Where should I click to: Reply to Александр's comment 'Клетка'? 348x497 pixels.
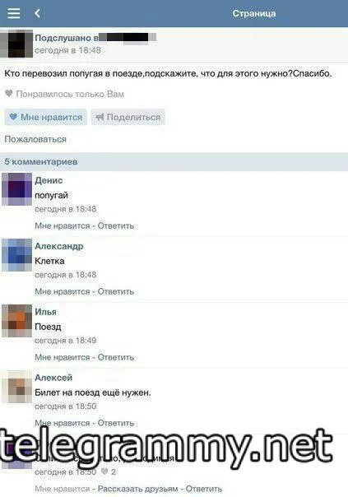(x=116, y=291)
